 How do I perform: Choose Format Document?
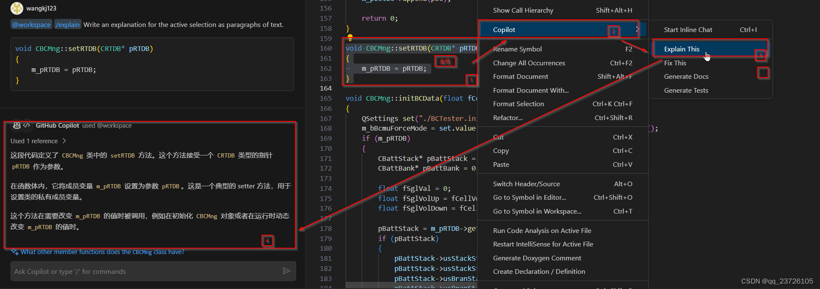tap(563, 76)
